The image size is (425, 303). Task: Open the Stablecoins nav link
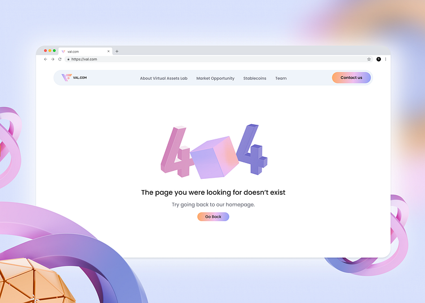(x=254, y=78)
